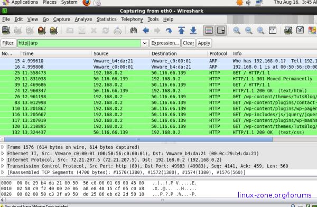The image size is (317, 207).
Task: Sort by the Destination column header
Action: (x=179, y=53)
